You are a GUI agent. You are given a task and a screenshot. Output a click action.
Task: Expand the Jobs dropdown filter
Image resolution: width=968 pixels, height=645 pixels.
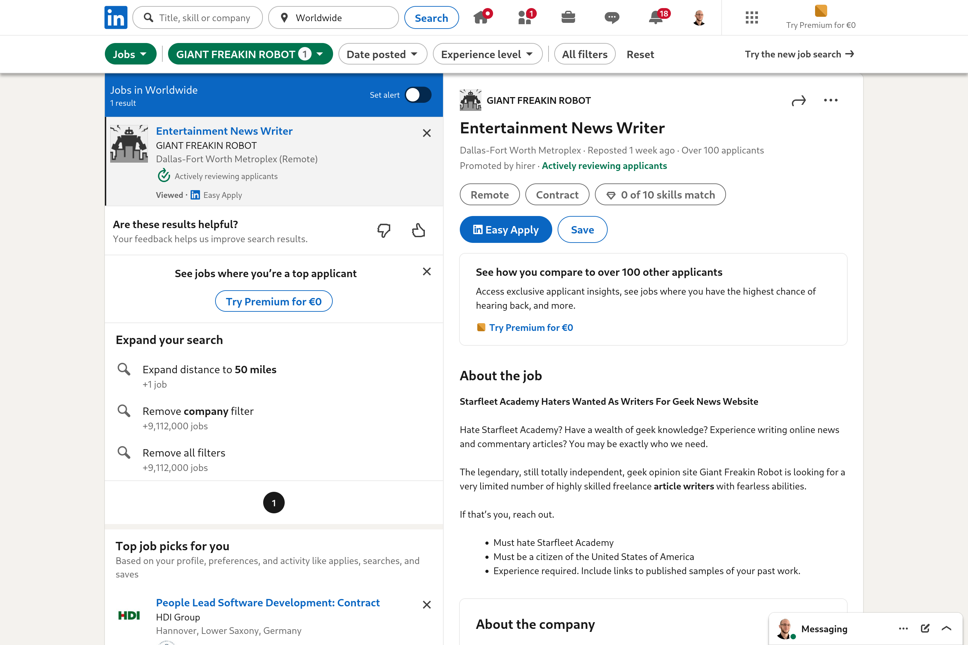[x=130, y=54]
